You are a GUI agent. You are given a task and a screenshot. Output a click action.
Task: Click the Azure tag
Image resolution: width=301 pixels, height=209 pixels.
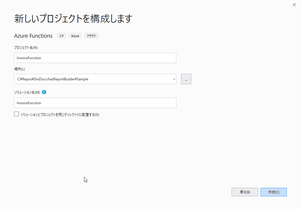pos(75,36)
